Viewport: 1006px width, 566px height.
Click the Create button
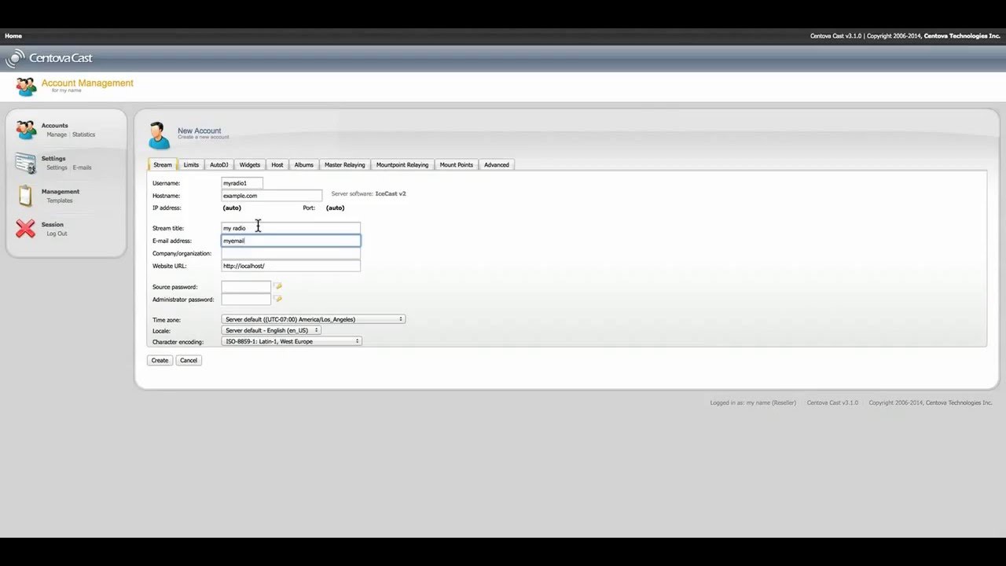(160, 360)
